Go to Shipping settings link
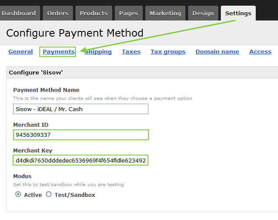278x220 pixels. click(98, 52)
